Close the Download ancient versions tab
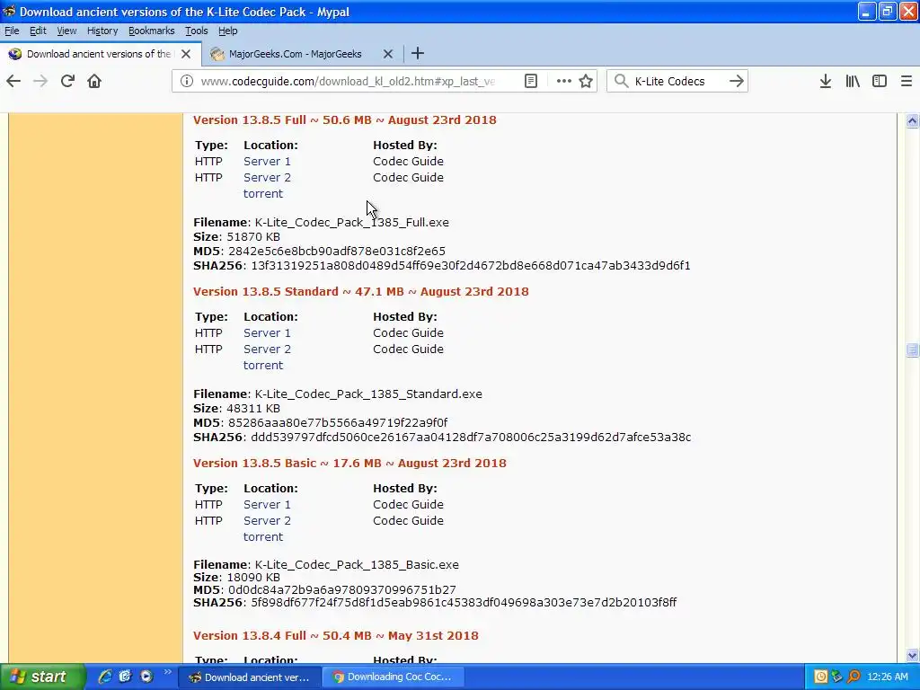 click(186, 54)
